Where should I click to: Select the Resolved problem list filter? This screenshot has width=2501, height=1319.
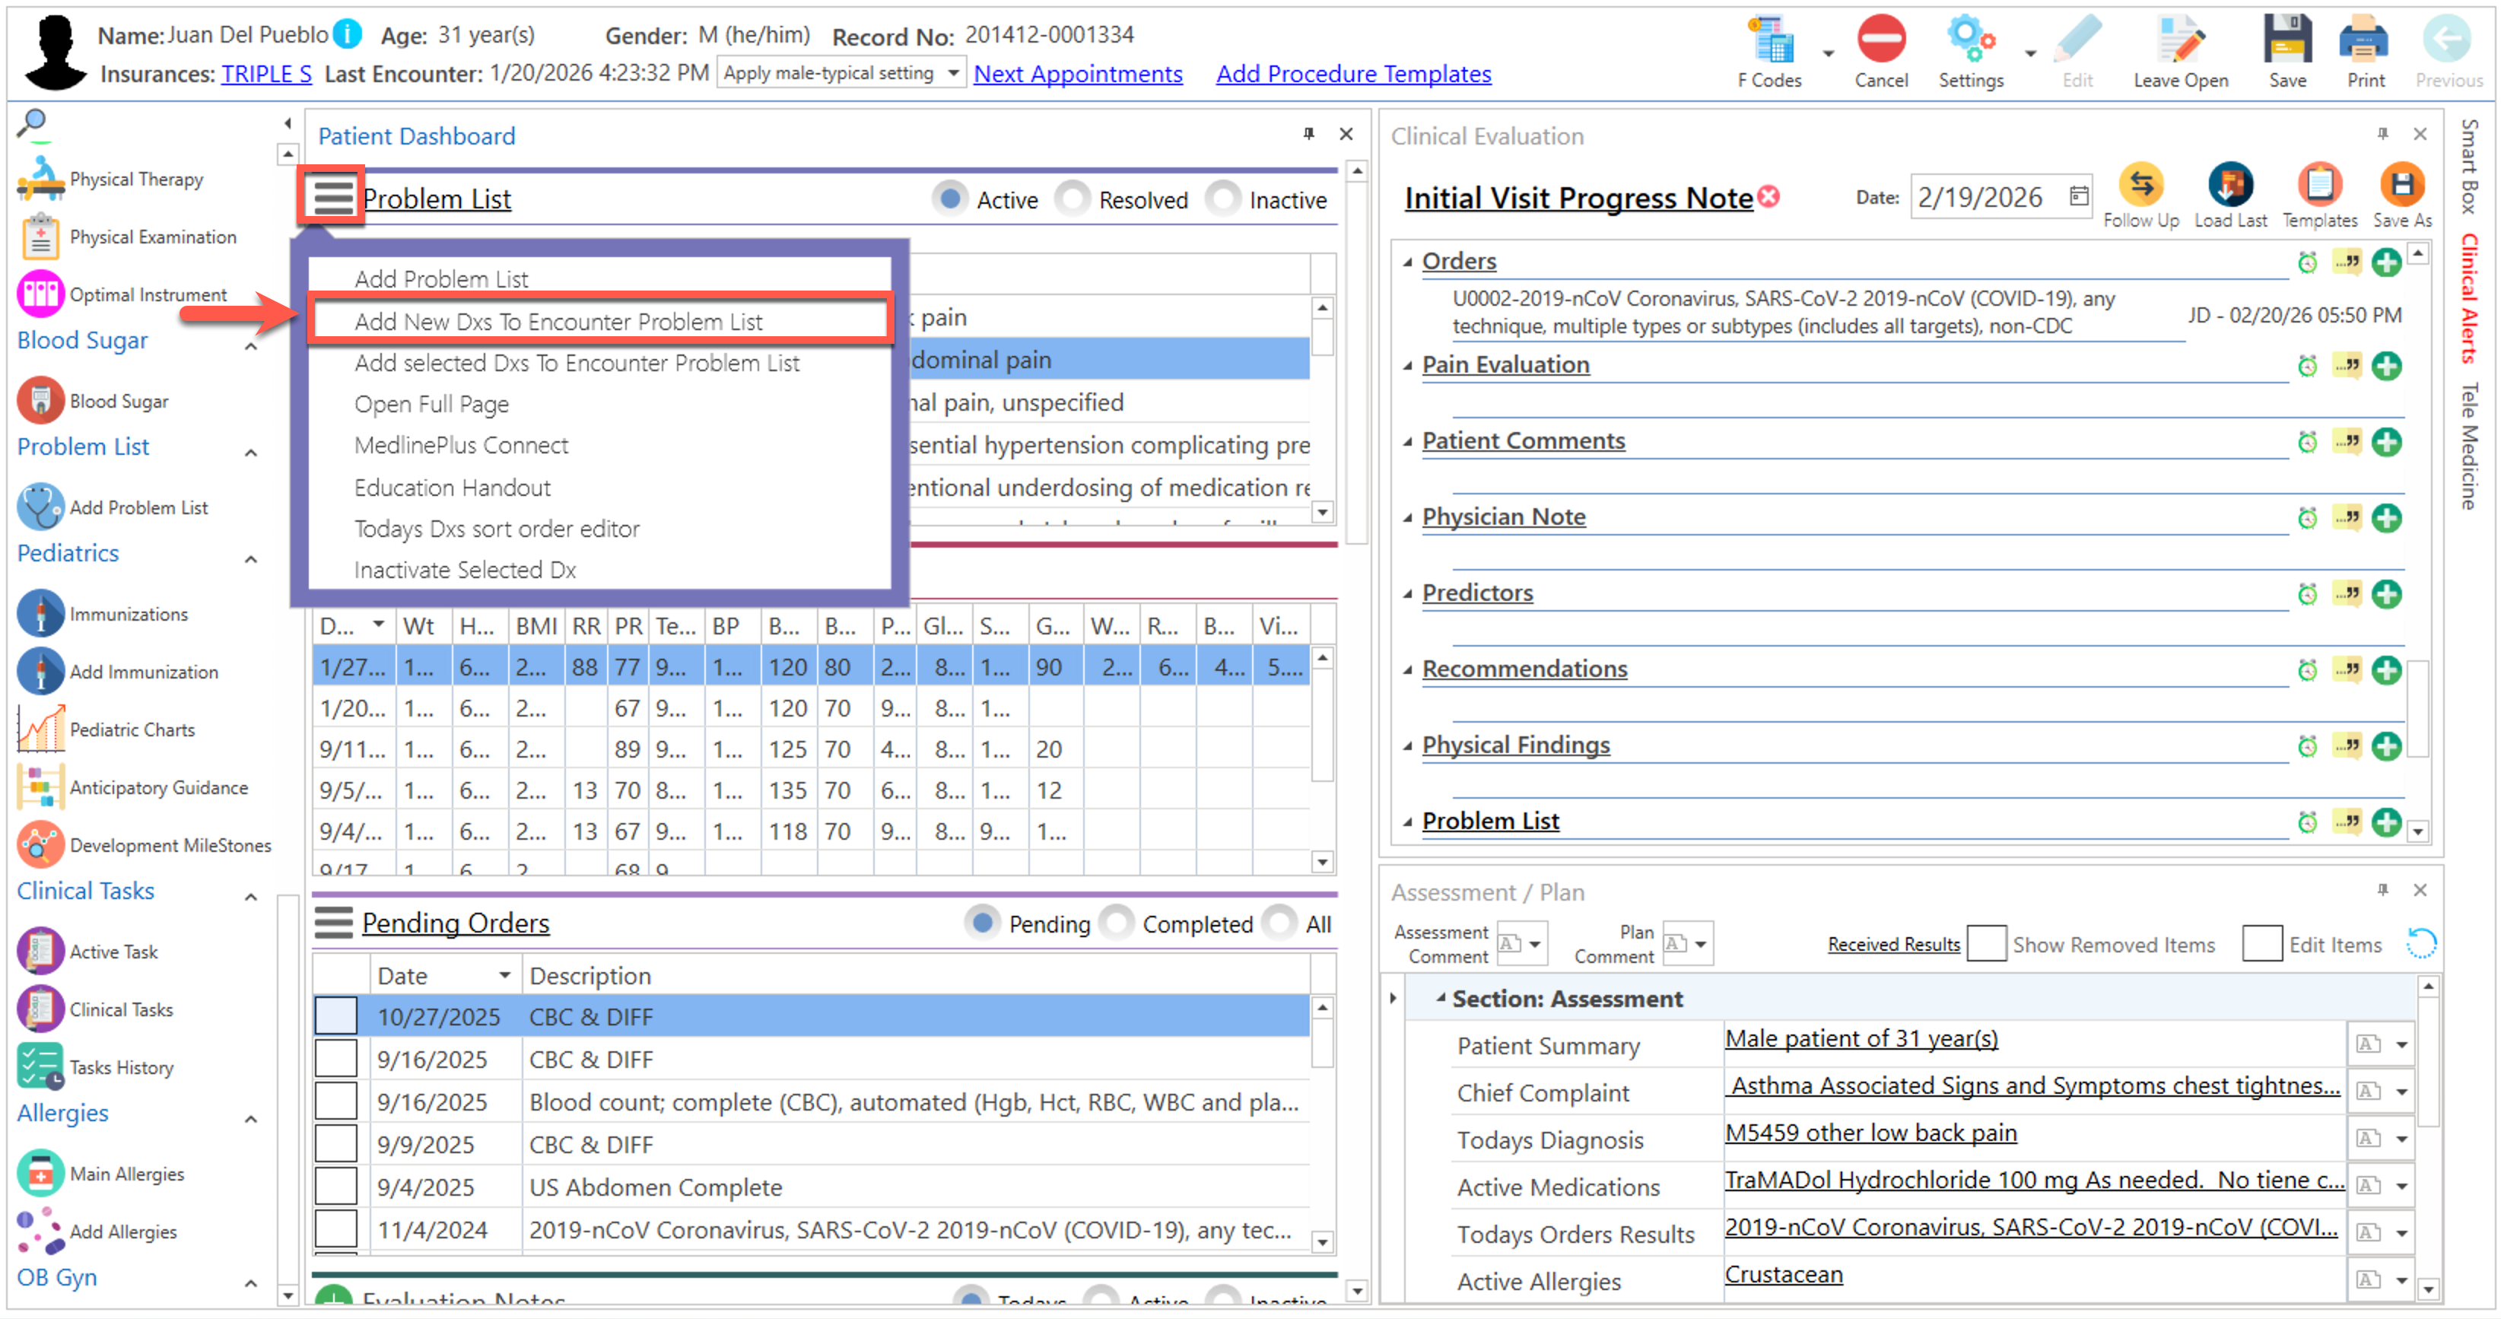coord(1073,199)
